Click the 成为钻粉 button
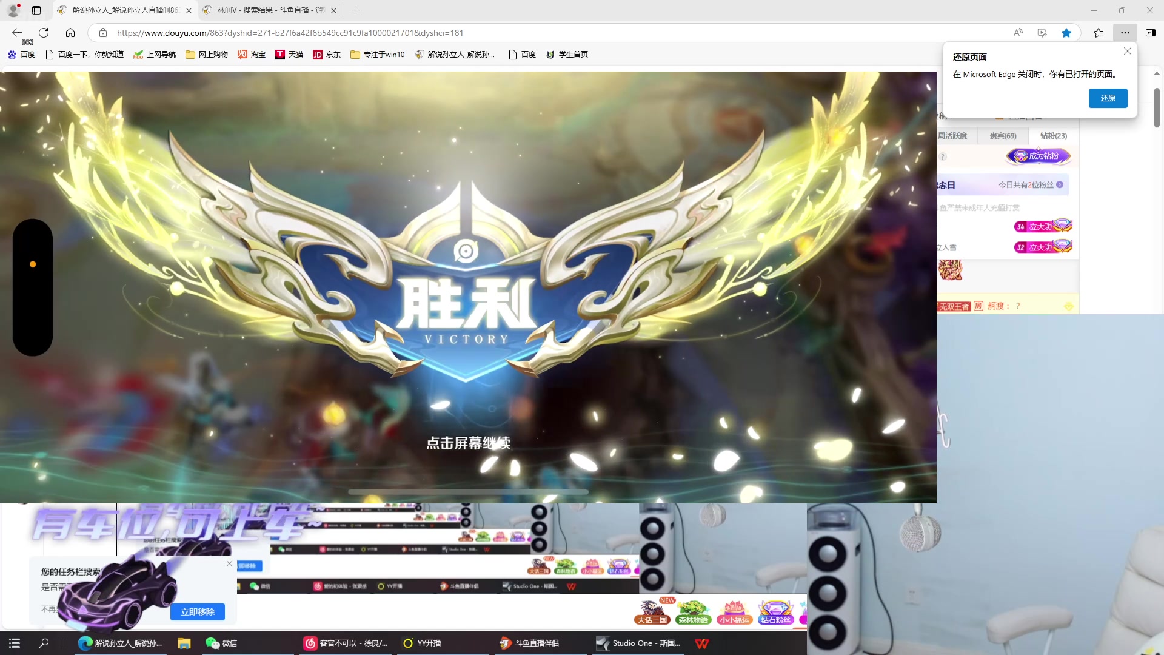This screenshot has height=655, width=1164. click(1039, 156)
